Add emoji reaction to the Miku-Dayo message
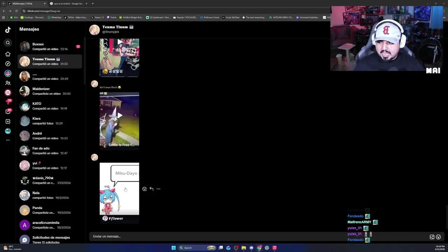 pos(145,189)
